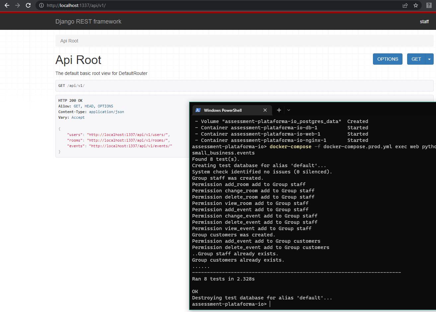Click the GET button

416,59
